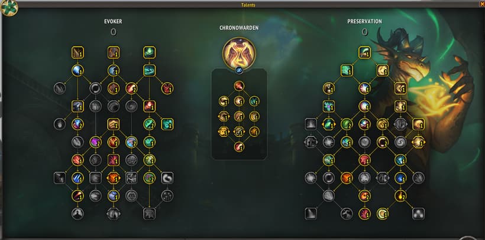Select the only purple talent in Evoker tree
This screenshot has width=485, height=240.
96,142
